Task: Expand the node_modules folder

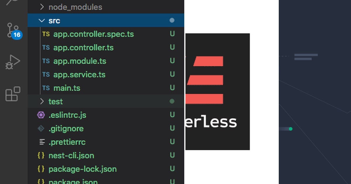Action: (42, 7)
